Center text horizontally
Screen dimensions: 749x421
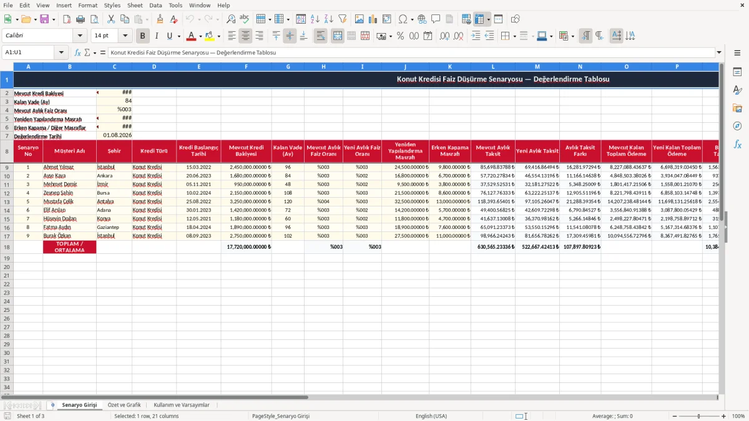[246, 36]
